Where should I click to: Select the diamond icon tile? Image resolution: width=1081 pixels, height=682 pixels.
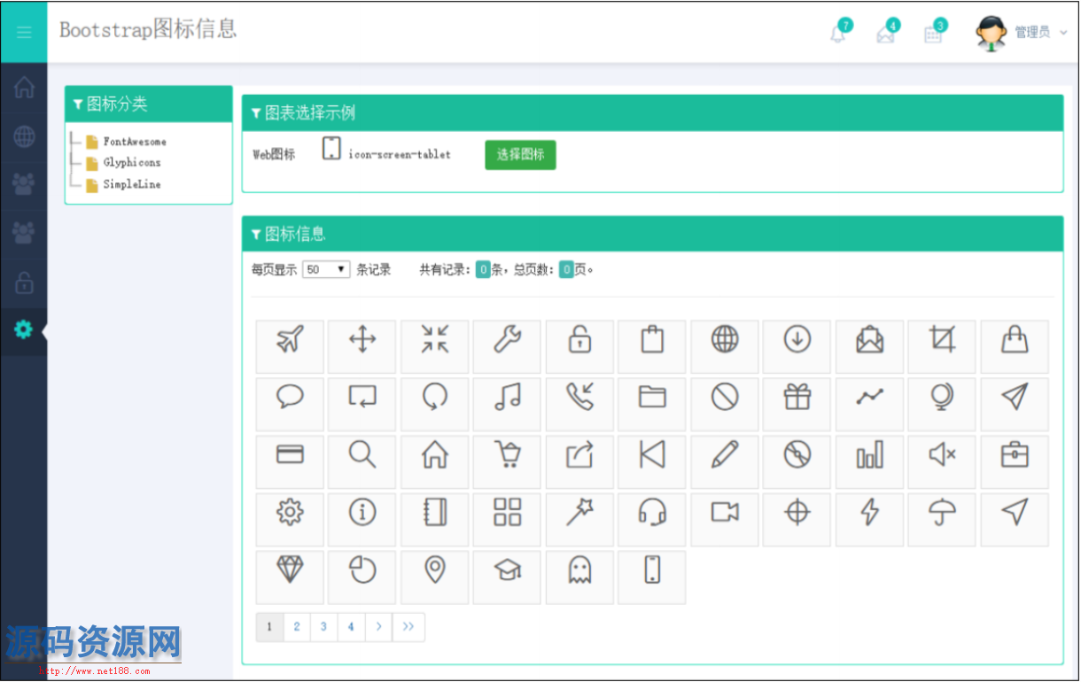(x=290, y=577)
